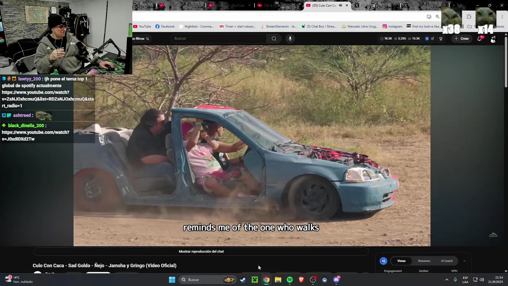Click the trophy icon next to Crear

pos(441,39)
